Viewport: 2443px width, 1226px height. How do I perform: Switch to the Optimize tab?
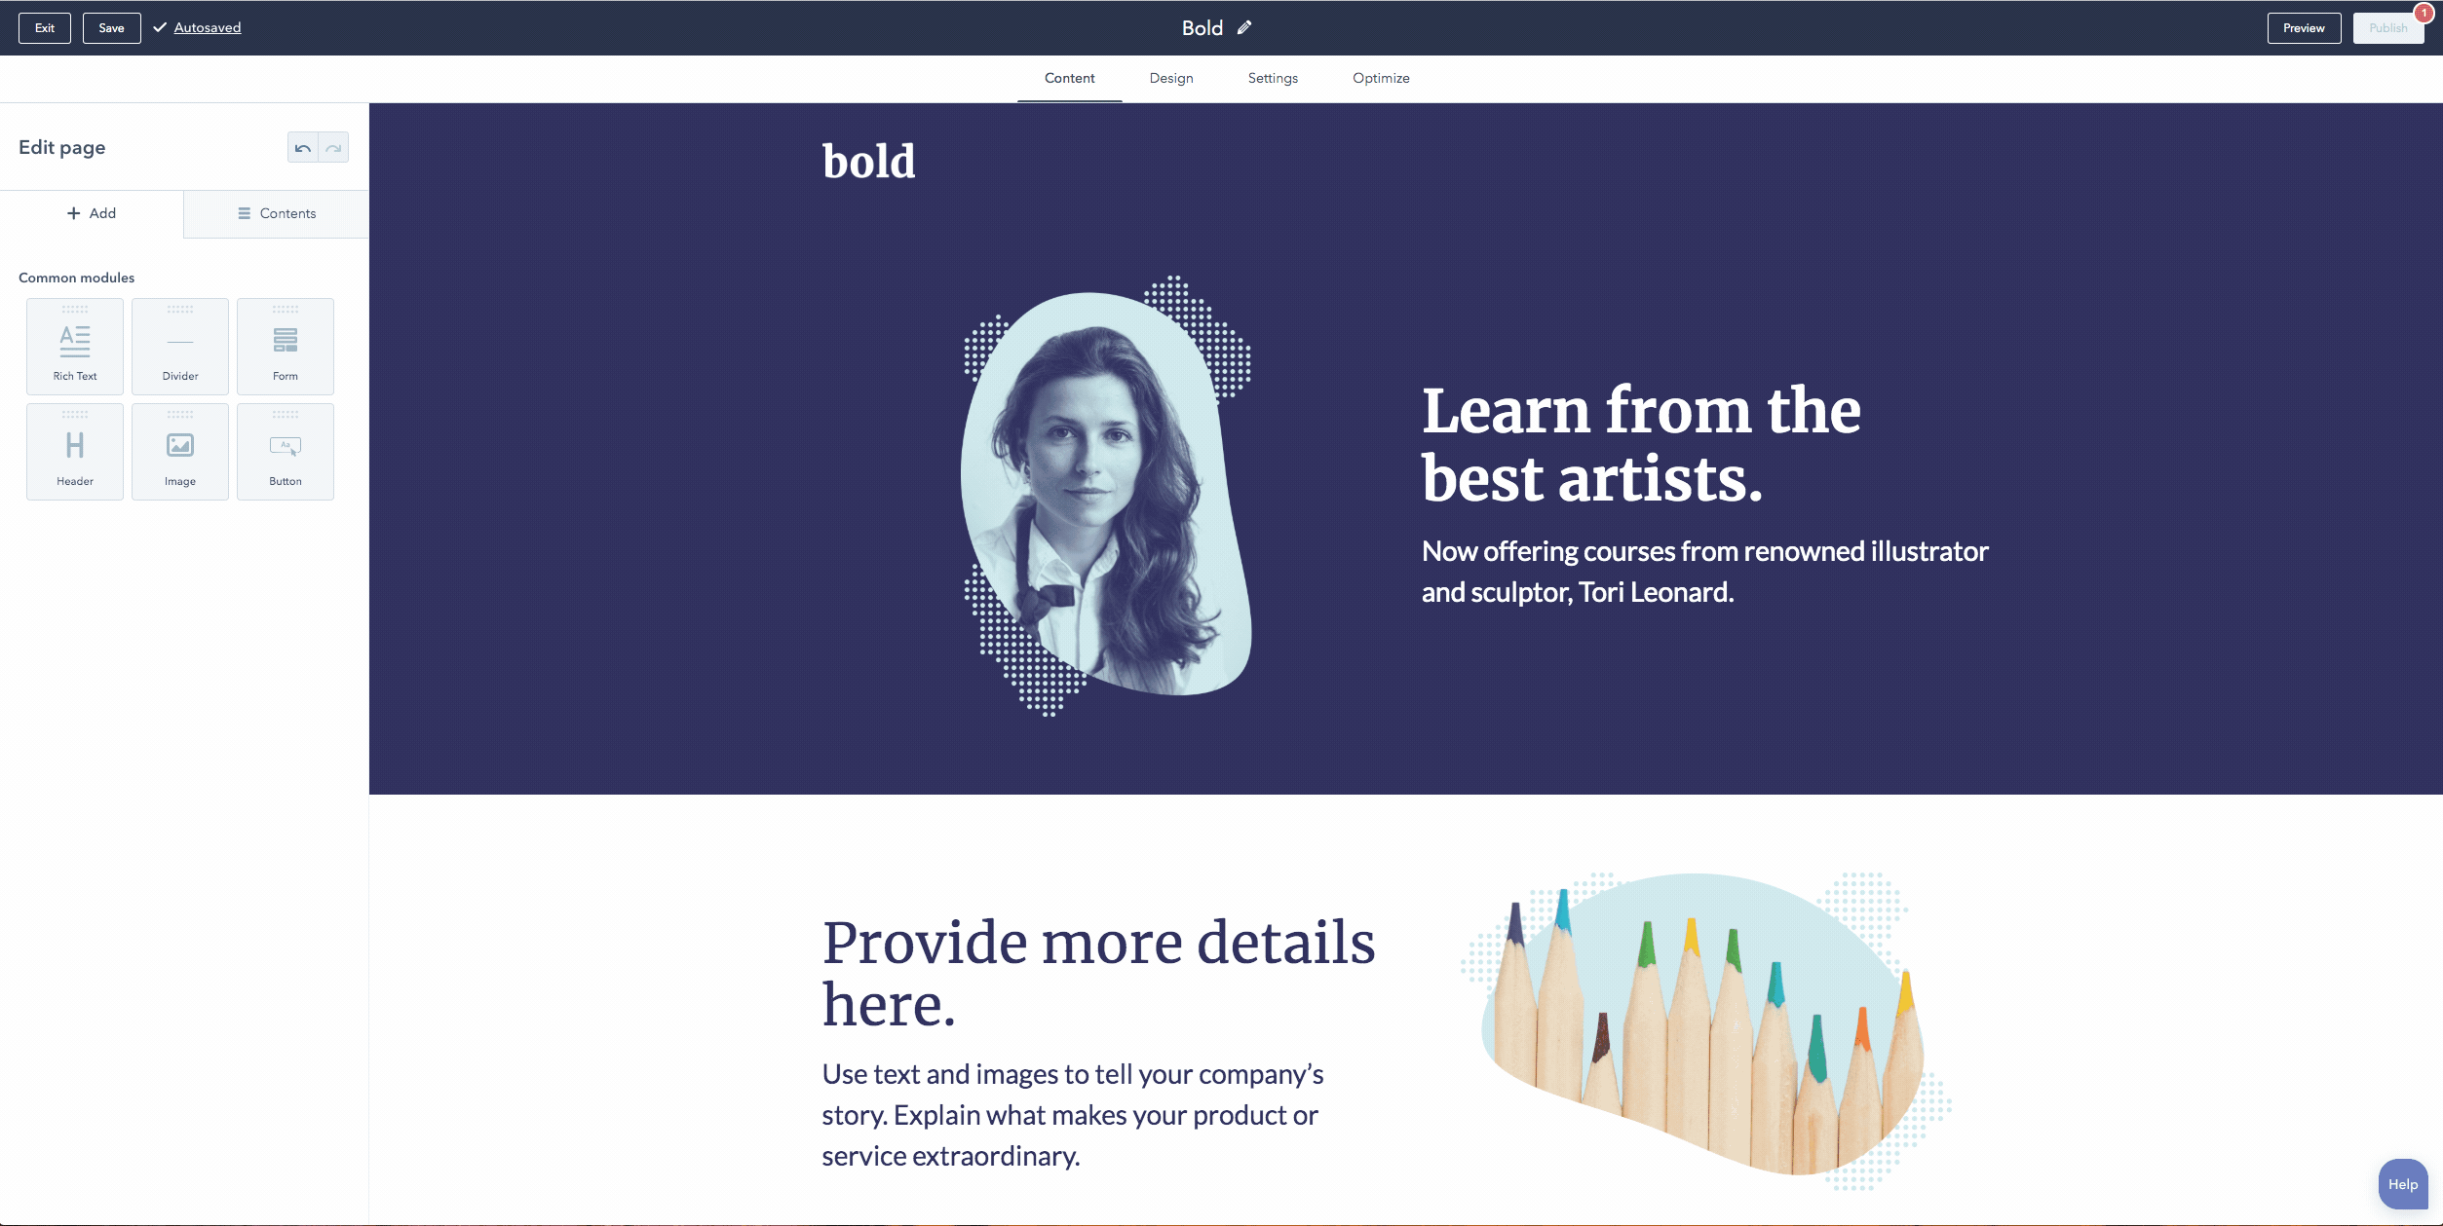tap(1380, 78)
